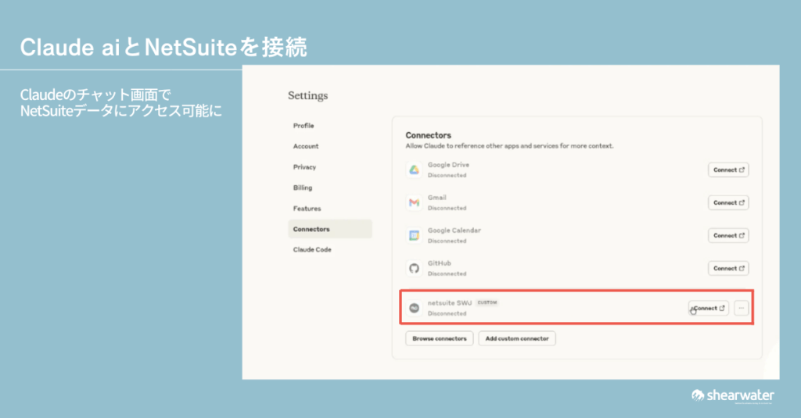Click the Google Drive connector name
Image resolution: width=801 pixels, height=418 pixels.
[x=448, y=165]
